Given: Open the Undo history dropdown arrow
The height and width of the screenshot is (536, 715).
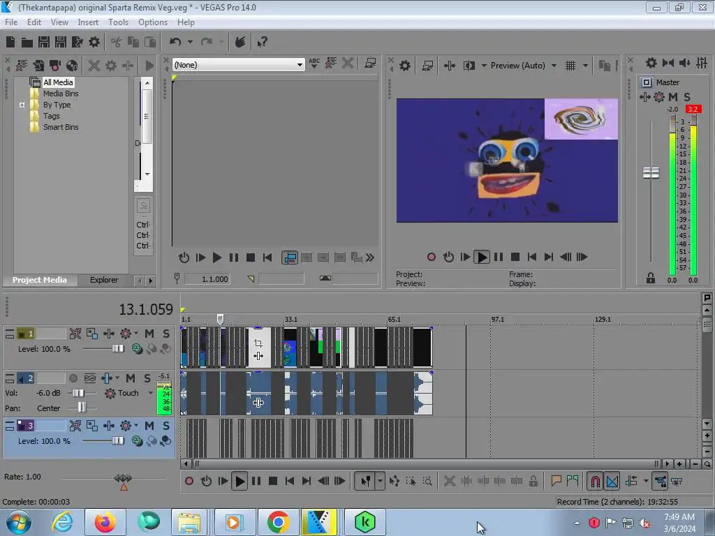Looking at the screenshot, I should pos(190,42).
